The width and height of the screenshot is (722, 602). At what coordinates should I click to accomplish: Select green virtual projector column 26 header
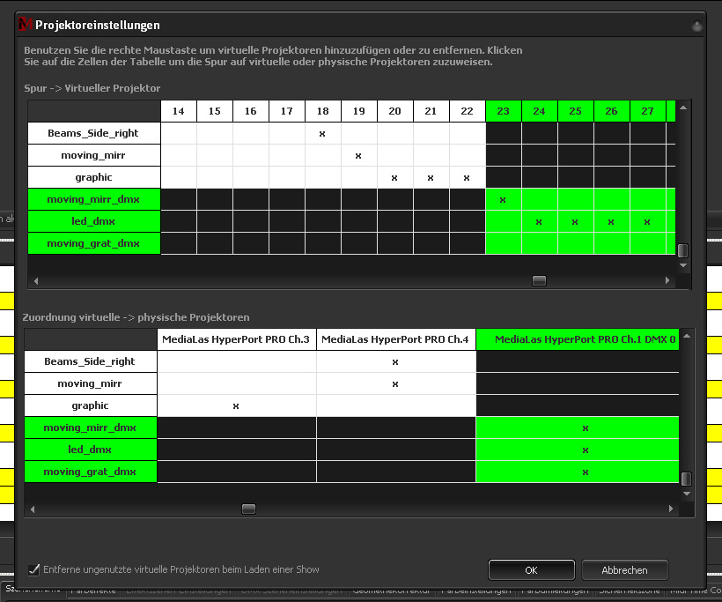[x=611, y=111]
